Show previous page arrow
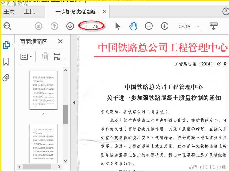This screenshot has width=230, height=172. pyautogui.click(x=54, y=26)
